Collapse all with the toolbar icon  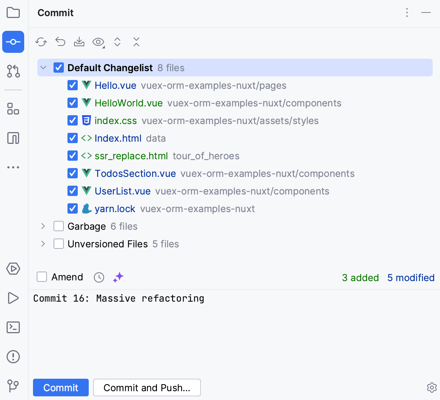(x=136, y=42)
